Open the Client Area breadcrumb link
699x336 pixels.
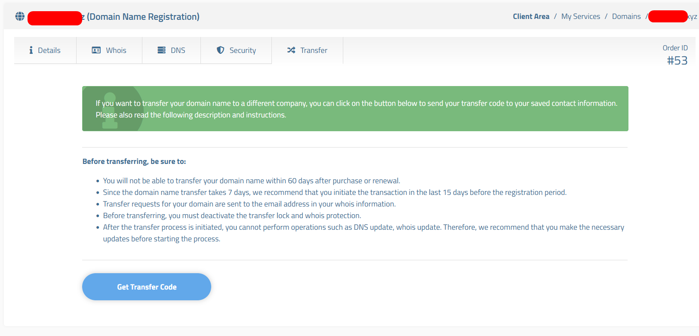[x=531, y=16]
